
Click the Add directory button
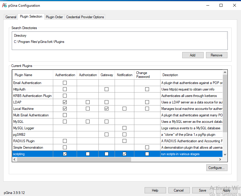(193, 55)
